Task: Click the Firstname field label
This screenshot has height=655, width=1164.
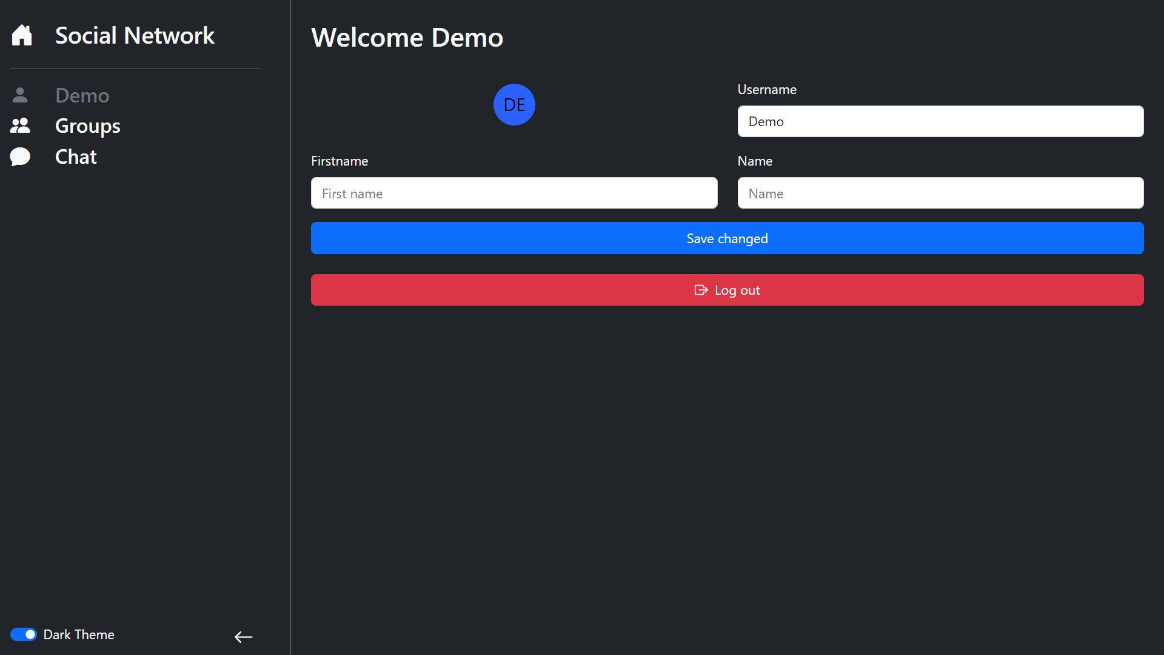Action: [339, 161]
